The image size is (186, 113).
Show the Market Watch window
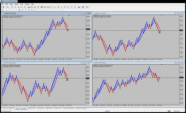[12, 7]
